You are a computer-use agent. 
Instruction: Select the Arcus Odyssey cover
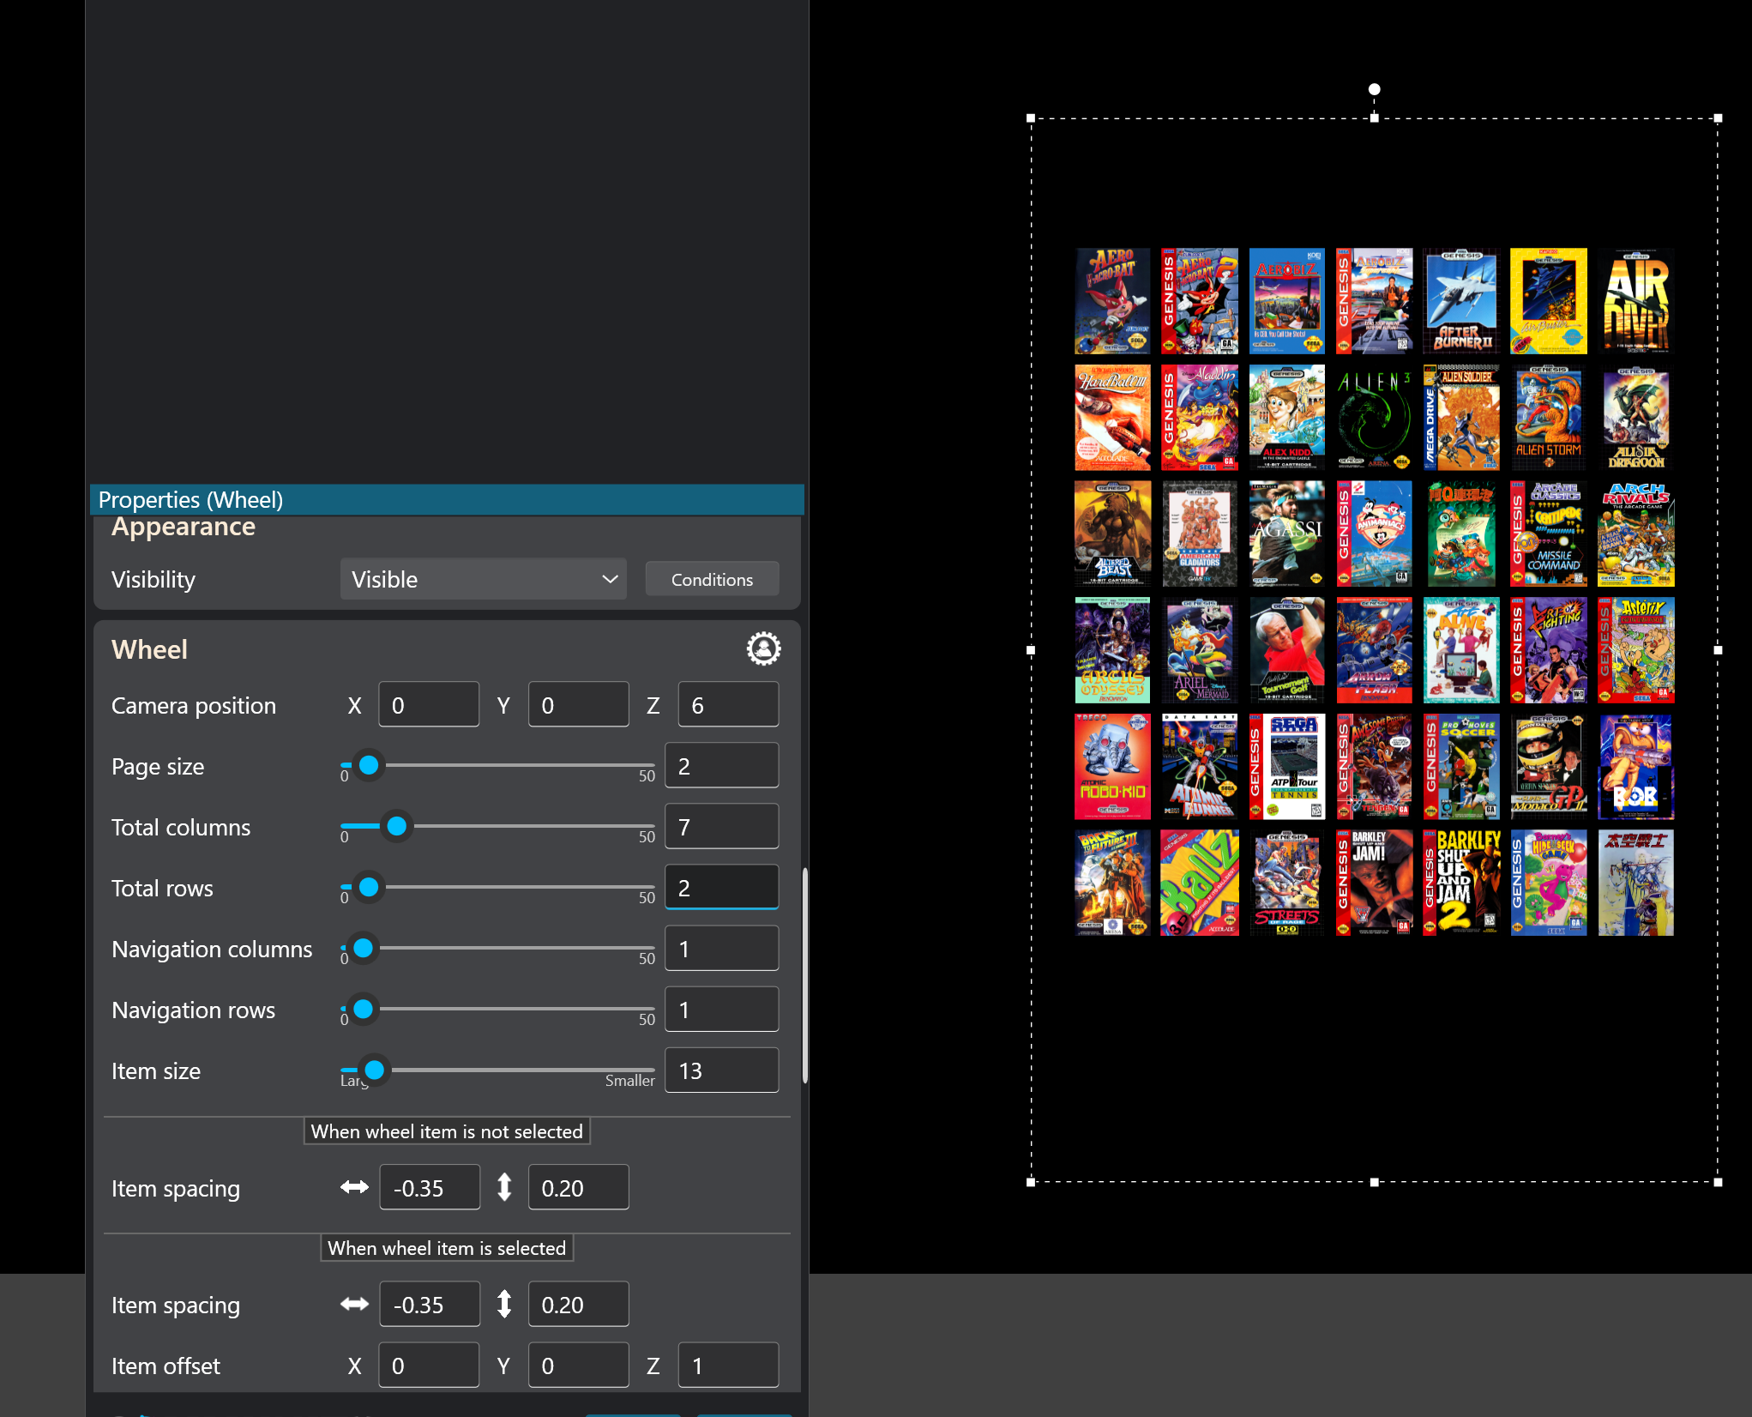[1112, 650]
